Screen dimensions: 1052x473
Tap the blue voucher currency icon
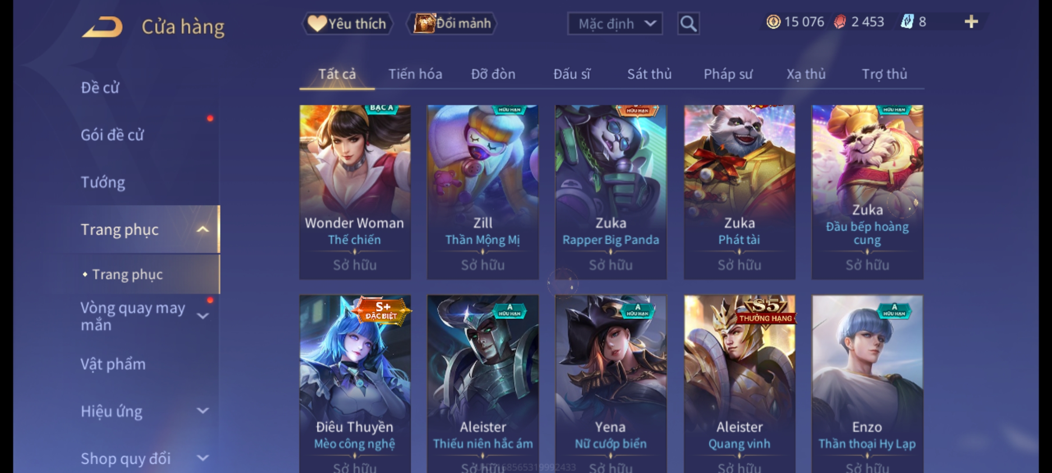(x=906, y=22)
